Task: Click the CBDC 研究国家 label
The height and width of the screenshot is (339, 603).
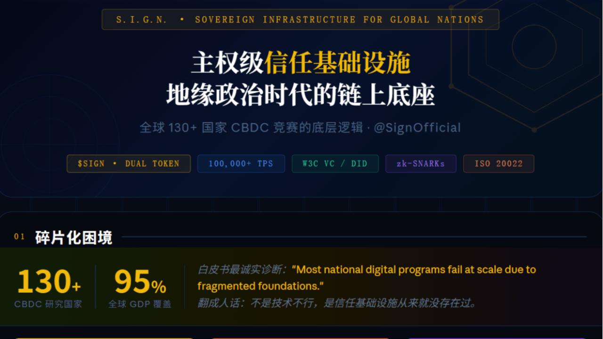Action: (x=48, y=304)
